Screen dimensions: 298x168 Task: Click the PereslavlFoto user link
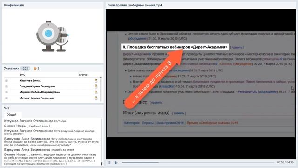tap(247, 92)
